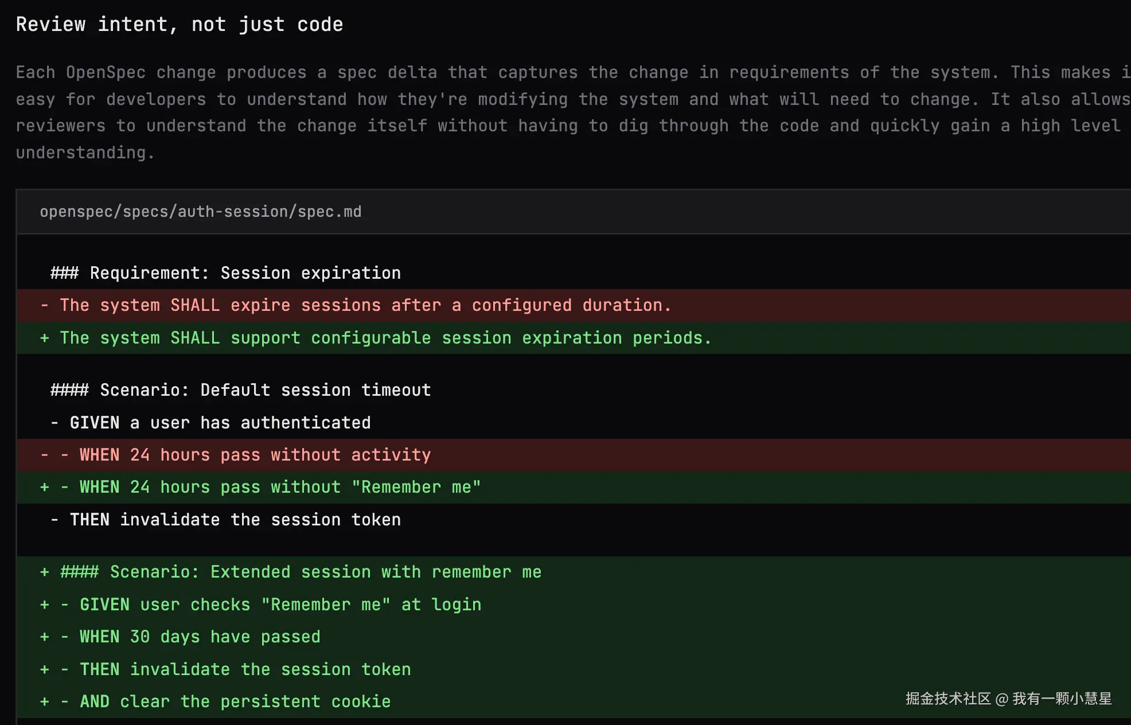
Task: Click the plus marker before 'The system SHALL support'
Action: coord(45,338)
